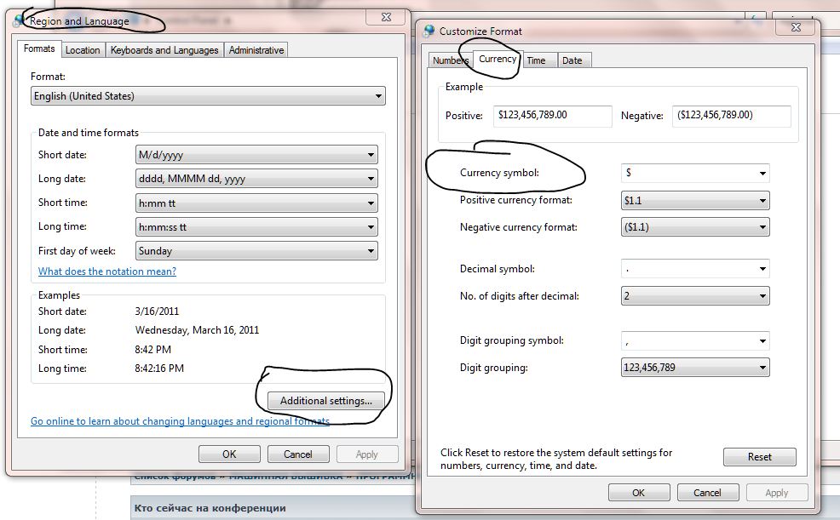Click the Customize Format globe icon
The width and height of the screenshot is (840, 520).
(429, 31)
